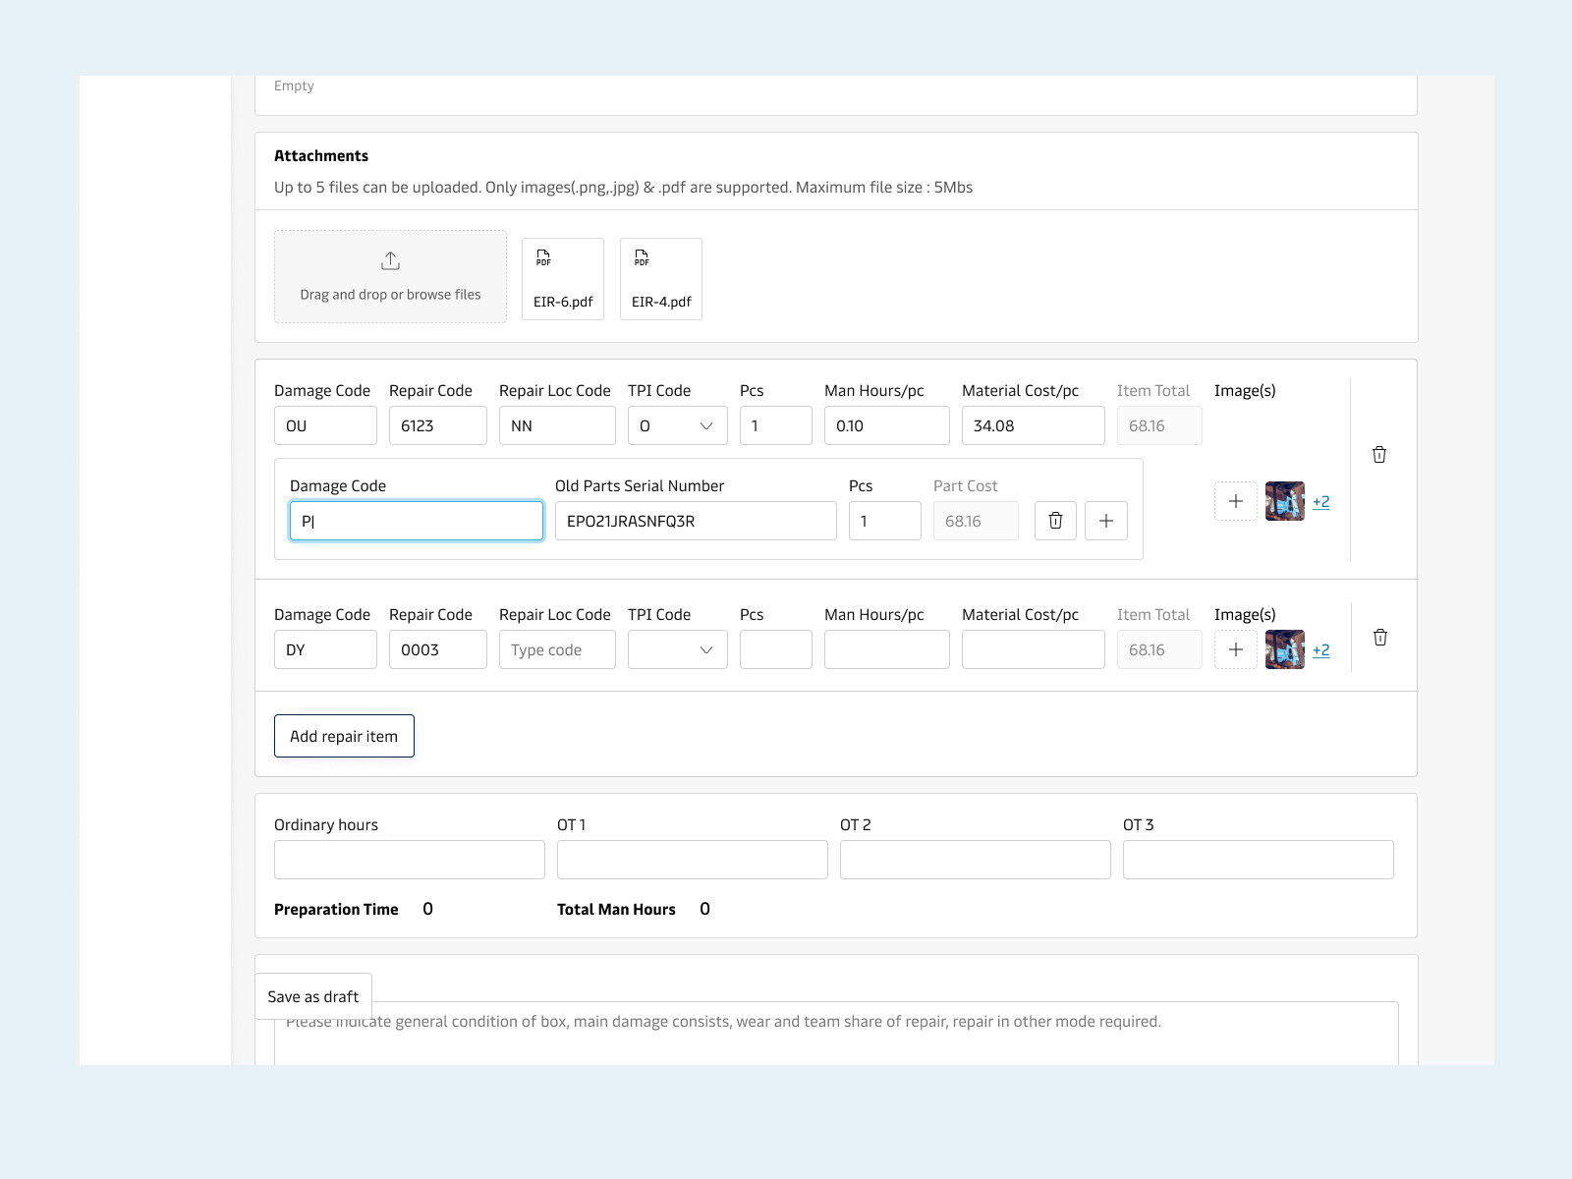This screenshot has height=1179, width=1572.
Task: Add image to the first repair item
Action: pyautogui.click(x=1236, y=501)
